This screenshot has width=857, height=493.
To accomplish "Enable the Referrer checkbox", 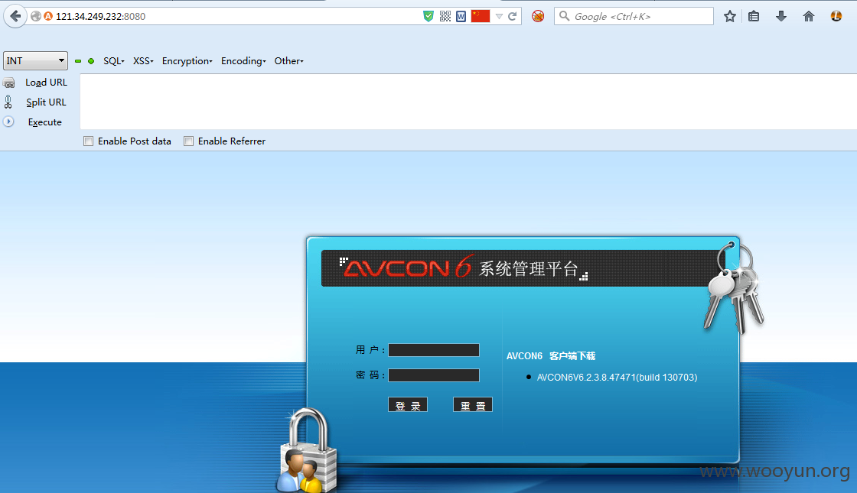I will click(188, 141).
